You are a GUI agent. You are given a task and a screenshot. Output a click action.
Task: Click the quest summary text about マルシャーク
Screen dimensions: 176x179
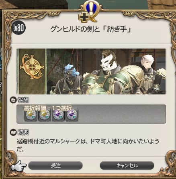pyautogui.click(x=88, y=145)
